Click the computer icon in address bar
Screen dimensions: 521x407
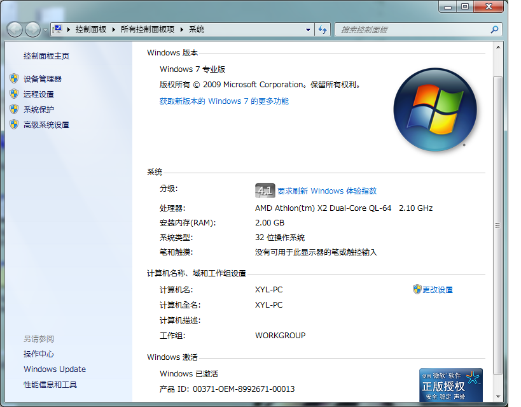58,29
